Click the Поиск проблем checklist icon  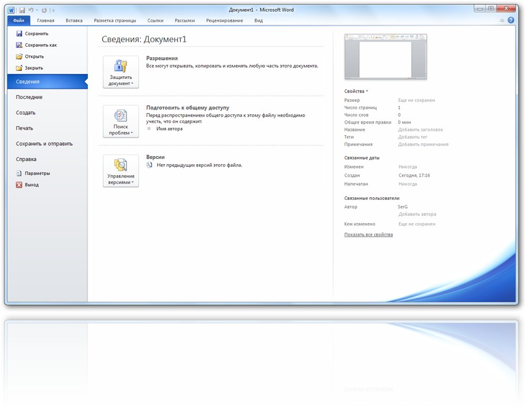point(120,115)
